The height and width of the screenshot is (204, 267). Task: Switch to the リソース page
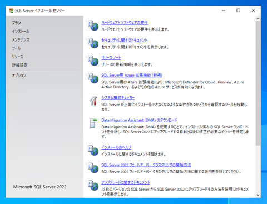point(18,57)
